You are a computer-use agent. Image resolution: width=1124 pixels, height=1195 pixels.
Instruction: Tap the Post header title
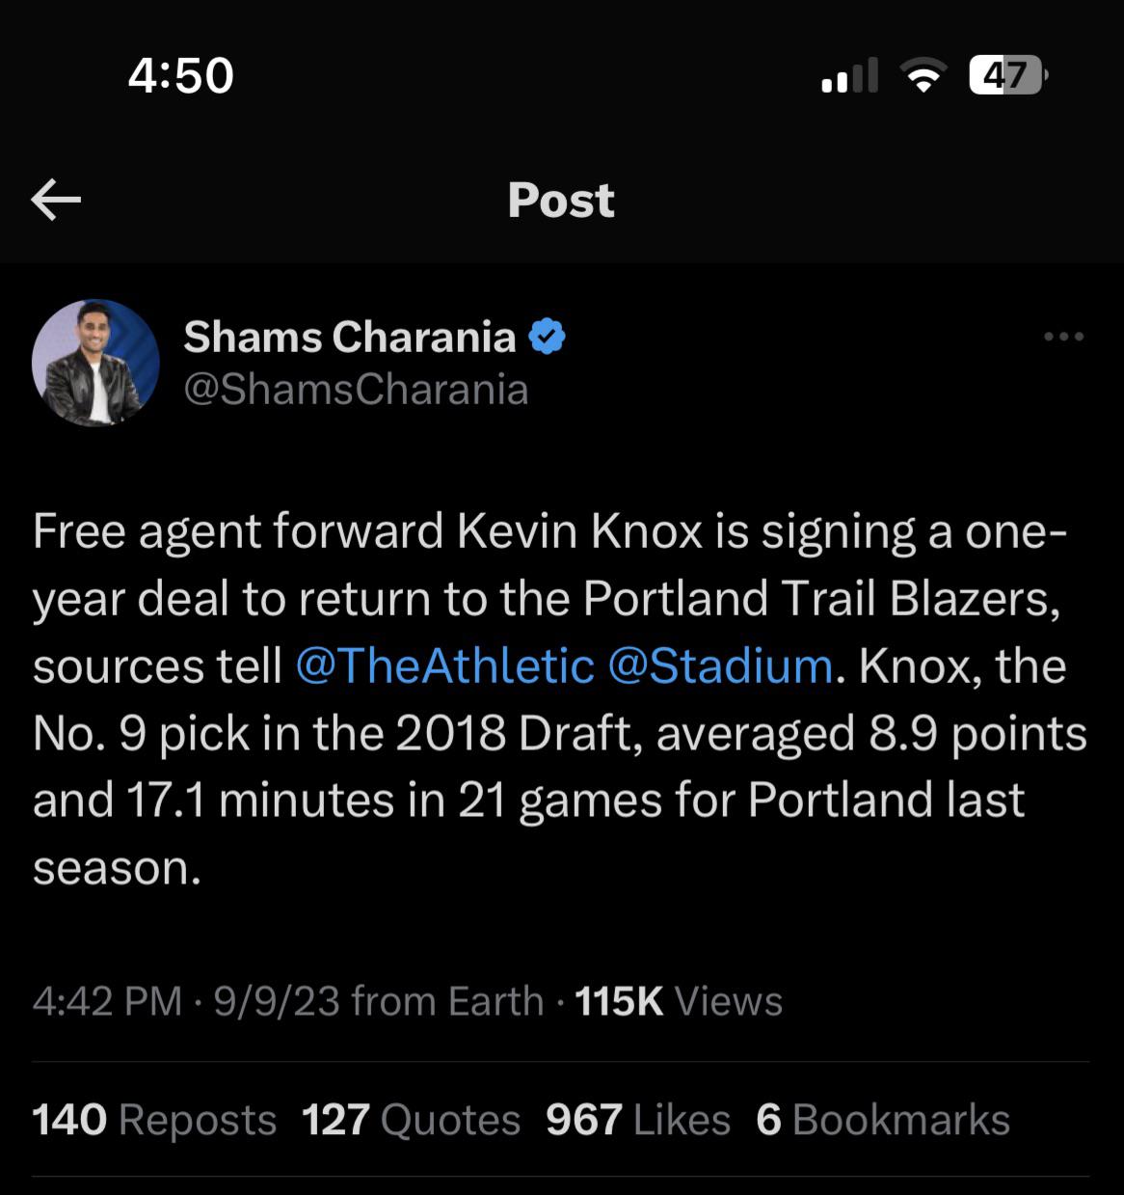pos(561,200)
